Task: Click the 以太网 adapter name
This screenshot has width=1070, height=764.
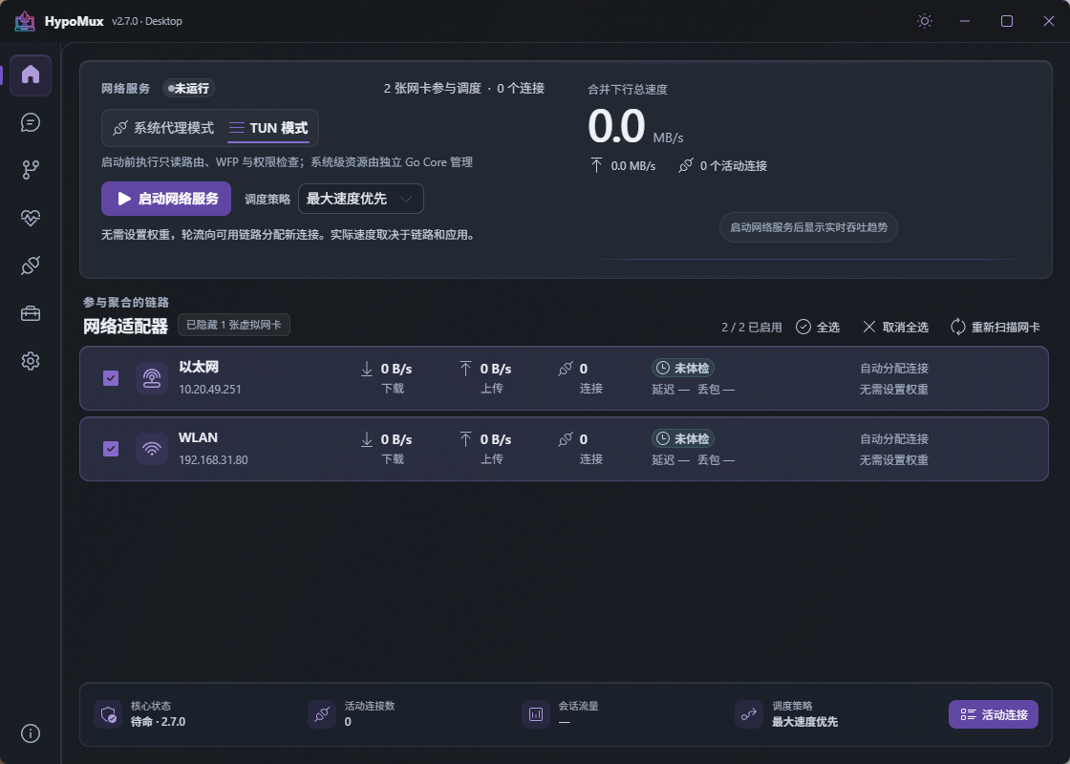Action: (x=199, y=367)
